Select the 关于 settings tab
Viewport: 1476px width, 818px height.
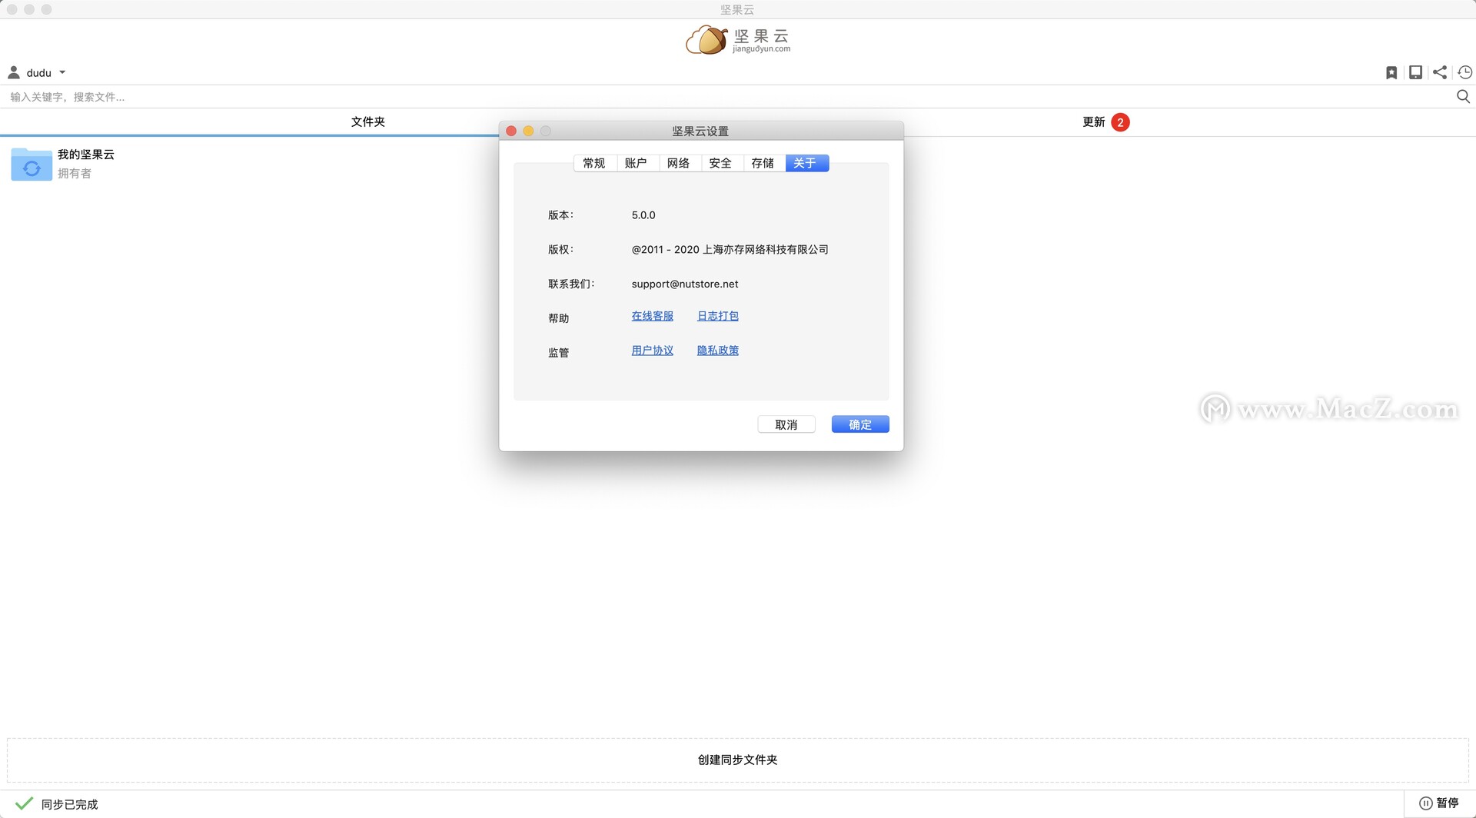[806, 163]
